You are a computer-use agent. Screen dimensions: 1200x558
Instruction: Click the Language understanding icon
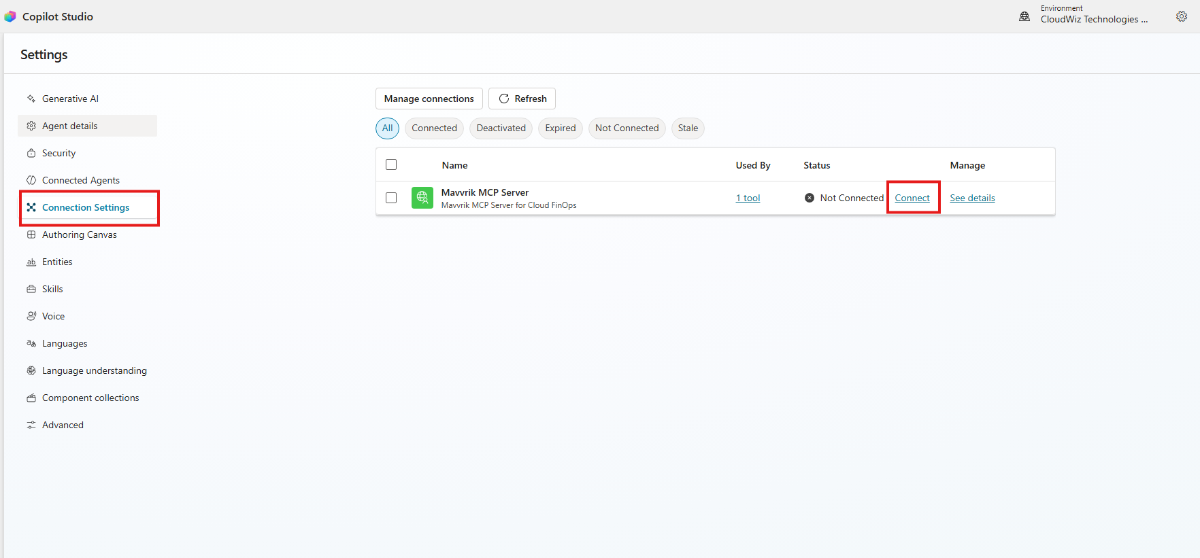(31, 370)
